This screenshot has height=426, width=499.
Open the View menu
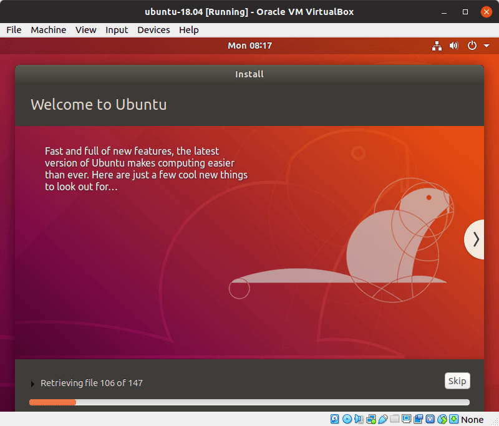(x=86, y=30)
